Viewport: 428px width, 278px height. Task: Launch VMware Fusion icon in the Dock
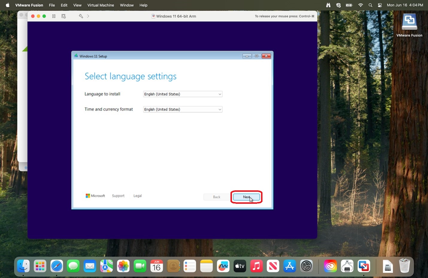coord(364,266)
